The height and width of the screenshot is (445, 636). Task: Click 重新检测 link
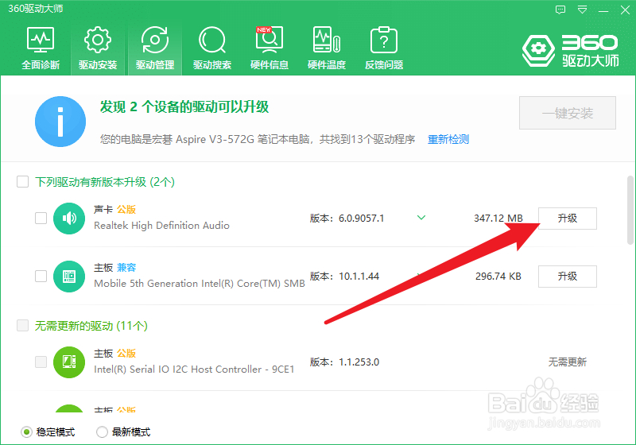(448, 139)
